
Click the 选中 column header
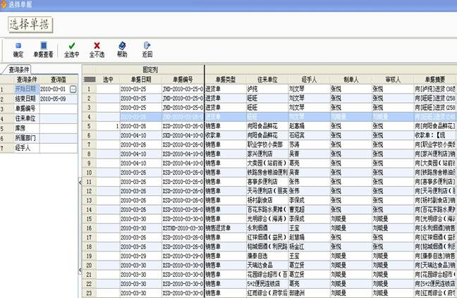pos(108,80)
